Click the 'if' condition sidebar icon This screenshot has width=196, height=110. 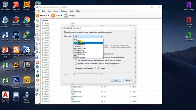pos(37,90)
